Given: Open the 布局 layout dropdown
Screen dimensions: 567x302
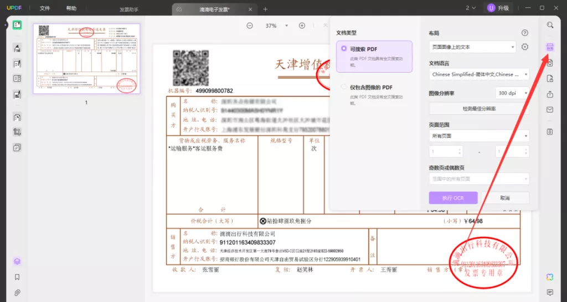Looking at the screenshot, I should (473, 47).
